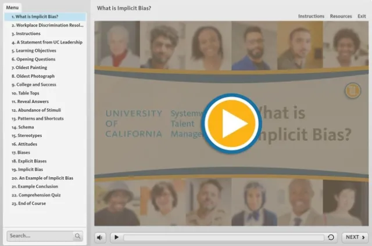This screenshot has width=372, height=246.
Task: Click the UC seal emblem on slide
Action: pos(352,90)
